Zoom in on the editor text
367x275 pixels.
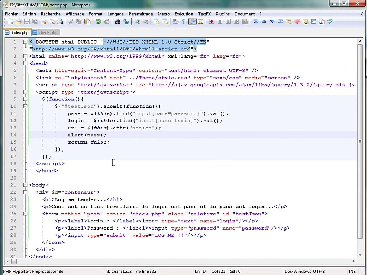(x=137, y=22)
